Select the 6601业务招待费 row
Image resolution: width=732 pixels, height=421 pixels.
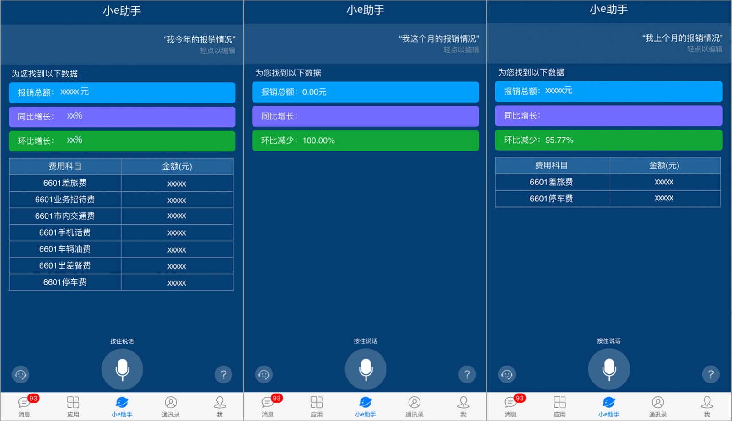coord(121,200)
